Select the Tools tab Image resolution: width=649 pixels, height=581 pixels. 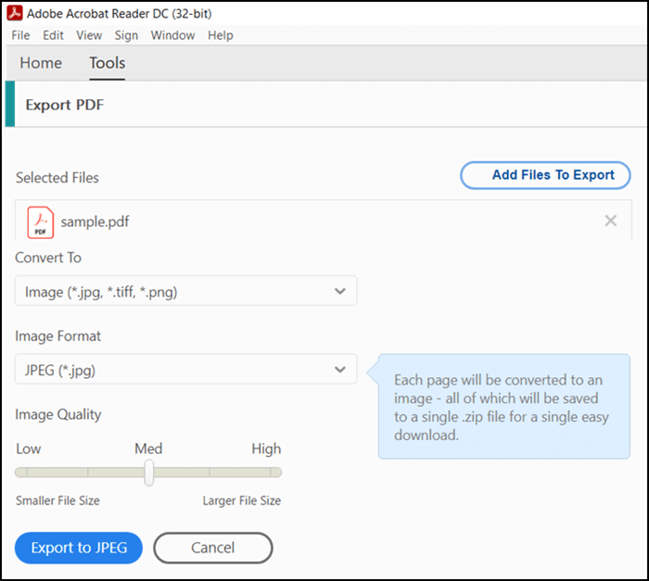click(x=107, y=63)
